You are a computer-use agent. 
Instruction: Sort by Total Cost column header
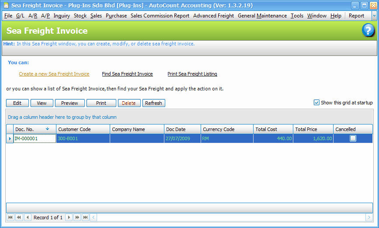point(273,129)
